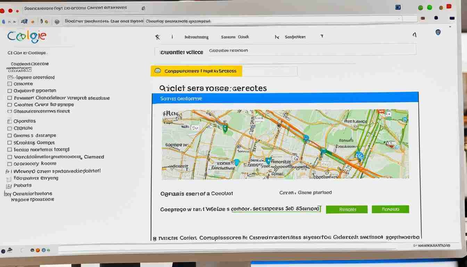Toggle the "Oiparctiies" checkbox
This screenshot has width=467, height=267.
(10, 121)
